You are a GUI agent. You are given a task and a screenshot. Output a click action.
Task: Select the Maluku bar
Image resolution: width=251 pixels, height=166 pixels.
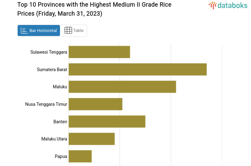click(x=122, y=87)
